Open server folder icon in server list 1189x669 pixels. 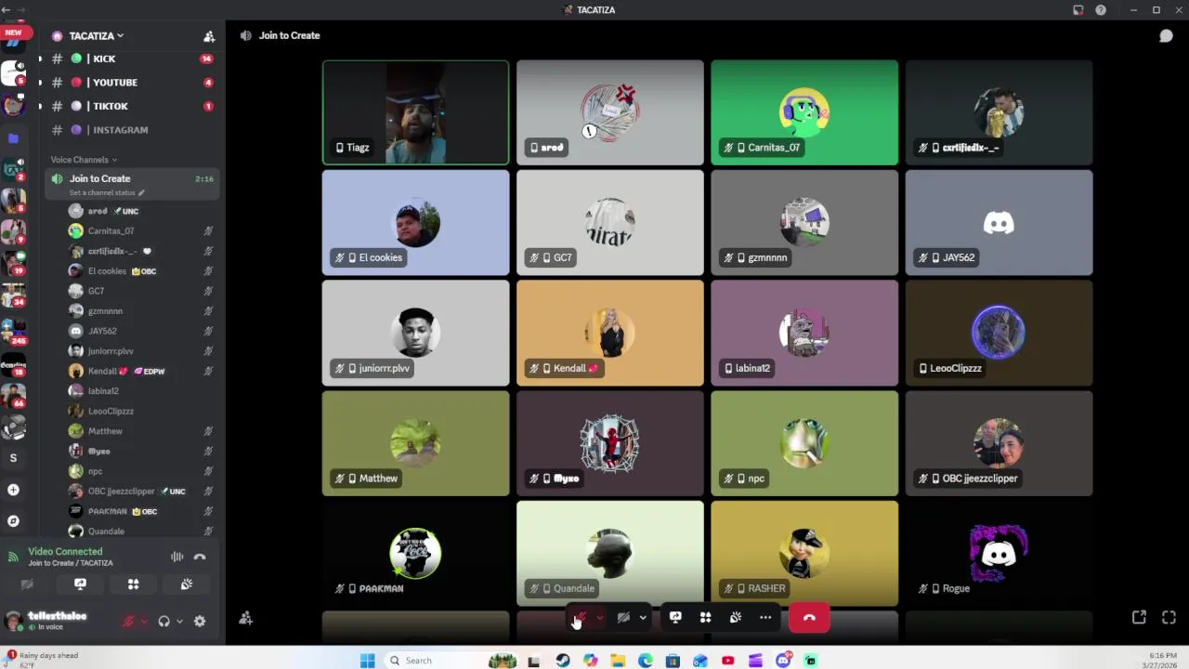[13, 138]
